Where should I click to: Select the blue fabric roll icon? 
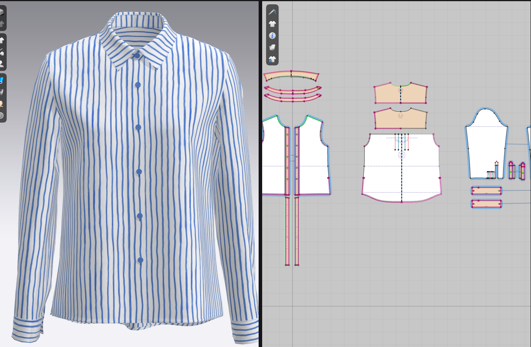pos(2,80)
